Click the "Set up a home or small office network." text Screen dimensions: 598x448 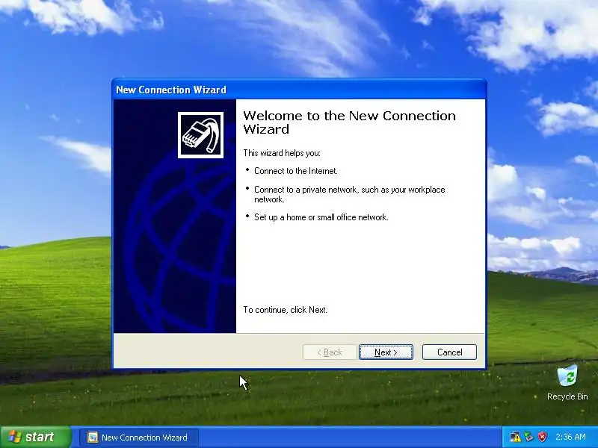[321, 217]
